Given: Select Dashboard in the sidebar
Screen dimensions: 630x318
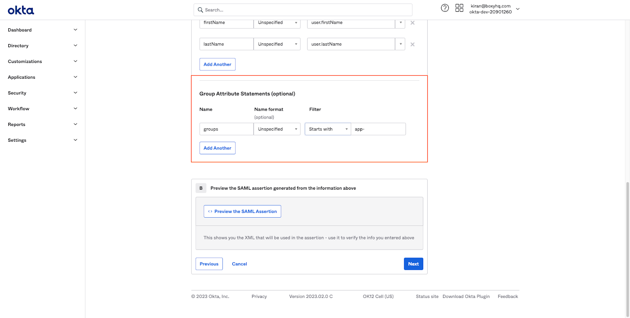Looking at the screenshot, I should click(20, 30).
